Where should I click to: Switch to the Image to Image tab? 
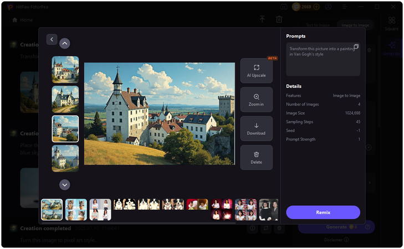tap(356, 25)
